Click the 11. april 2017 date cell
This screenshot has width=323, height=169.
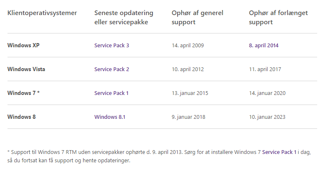[x=265, y=69]
